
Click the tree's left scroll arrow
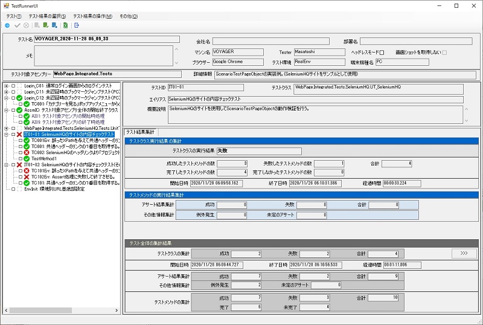pos(6,310)
